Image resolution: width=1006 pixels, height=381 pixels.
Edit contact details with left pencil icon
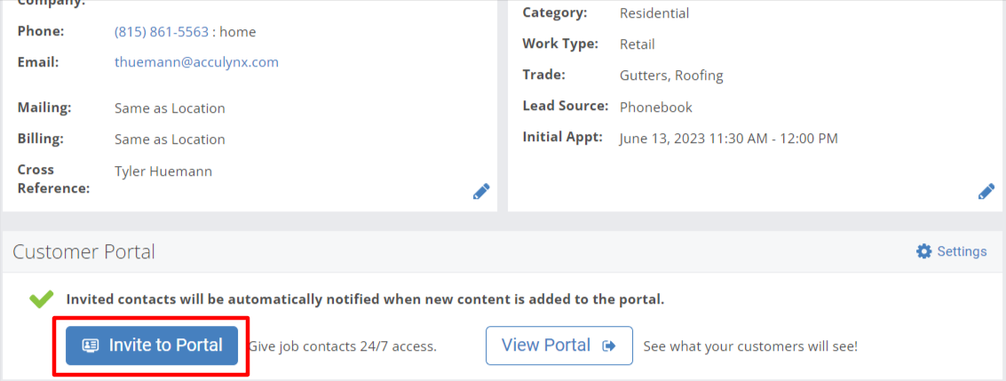(481, 191)
